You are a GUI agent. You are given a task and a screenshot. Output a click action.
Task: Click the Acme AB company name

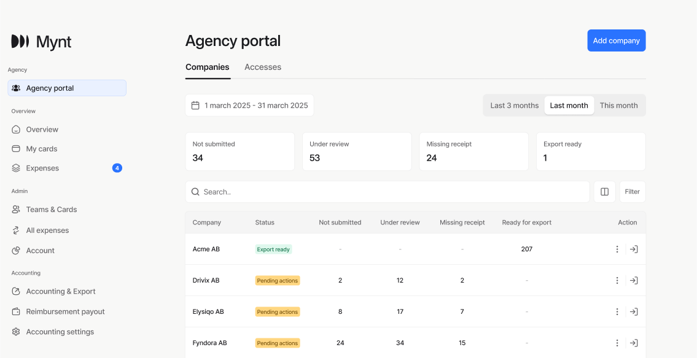206,249
